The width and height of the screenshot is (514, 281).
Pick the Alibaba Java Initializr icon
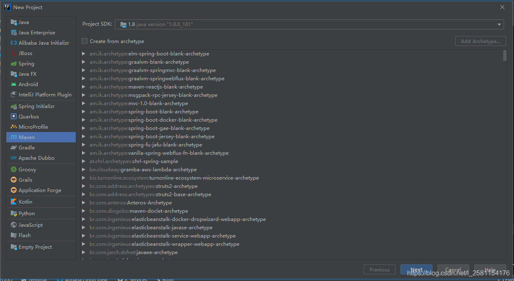pyautogui.click(x=14, y=43)
